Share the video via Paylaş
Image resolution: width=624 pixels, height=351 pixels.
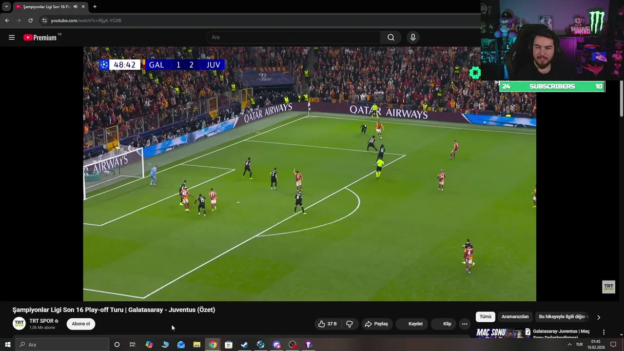point(376,324)
